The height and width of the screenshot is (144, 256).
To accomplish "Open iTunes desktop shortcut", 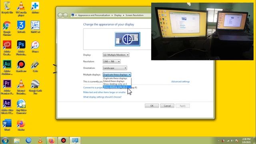I will tap(35, 46).
